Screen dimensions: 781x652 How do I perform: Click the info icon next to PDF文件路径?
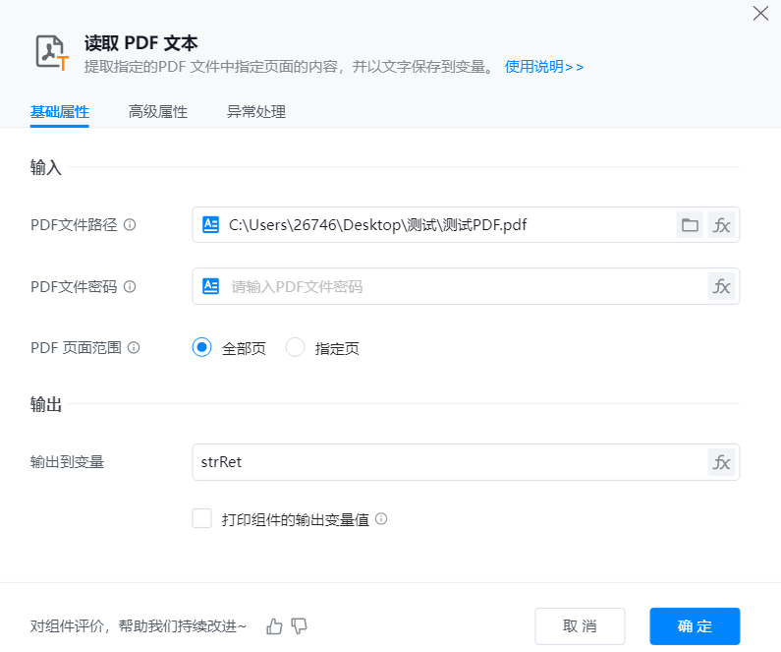click(130, 225)
